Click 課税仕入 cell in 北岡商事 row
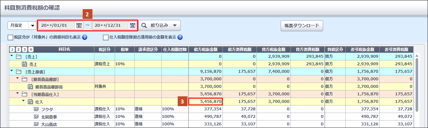Viewport: 428px width, 128px height. coord(104,116)
